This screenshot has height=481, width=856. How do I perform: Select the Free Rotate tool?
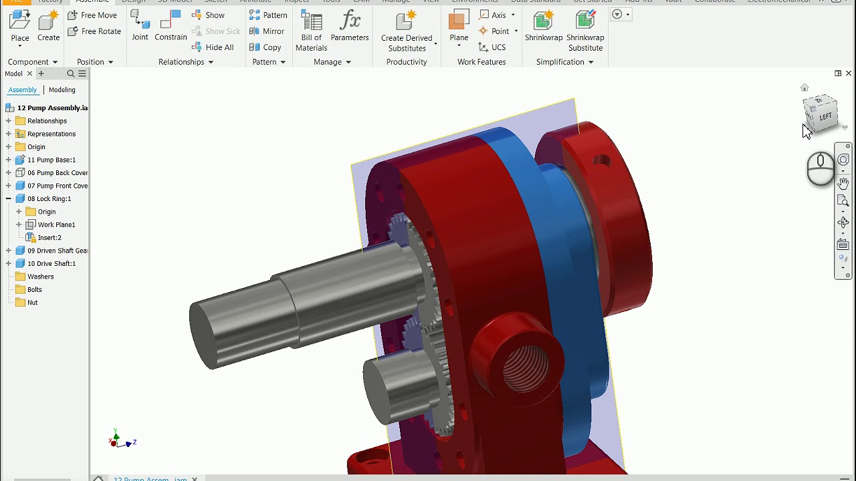click(x=94, y=31)
